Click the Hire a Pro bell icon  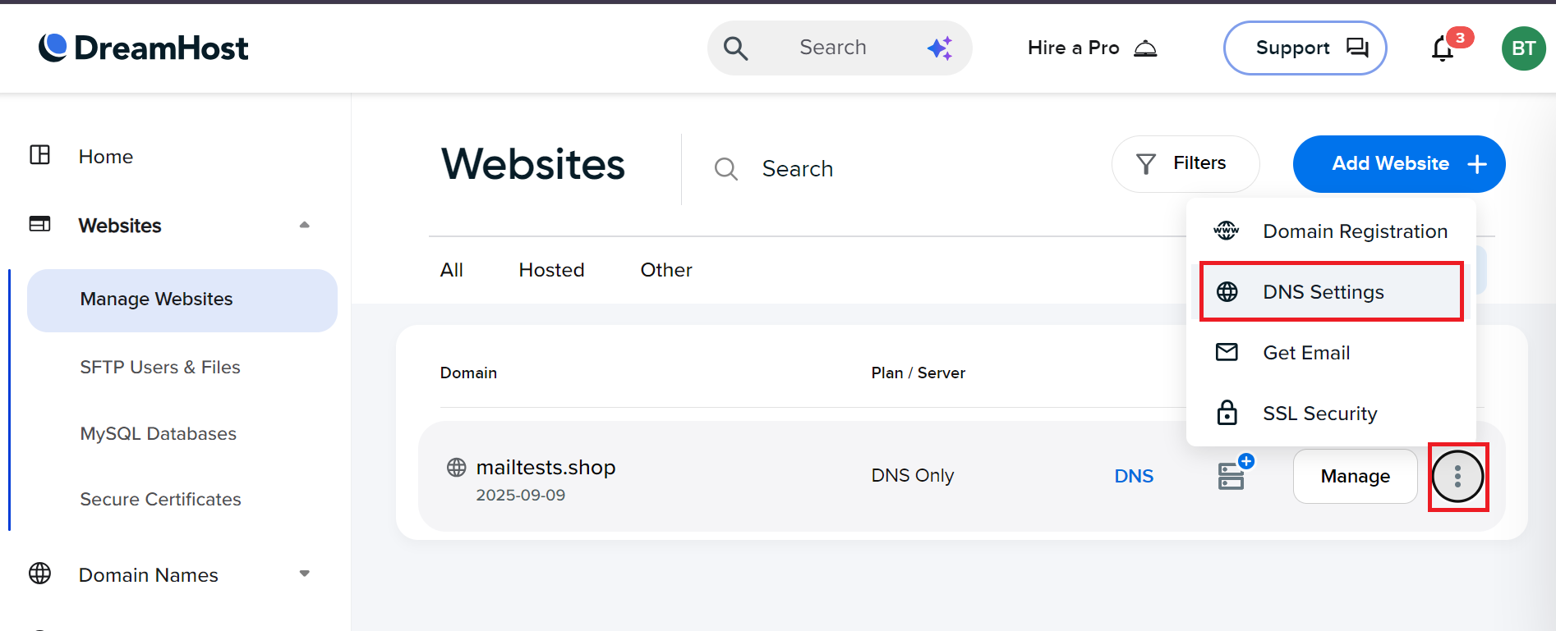tap(1145, 48)
